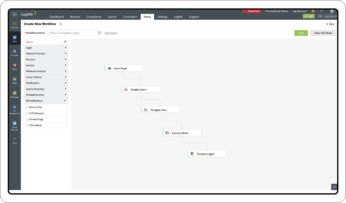
Task: Select the Forward Logs action item
Action: tap(46, 119)
